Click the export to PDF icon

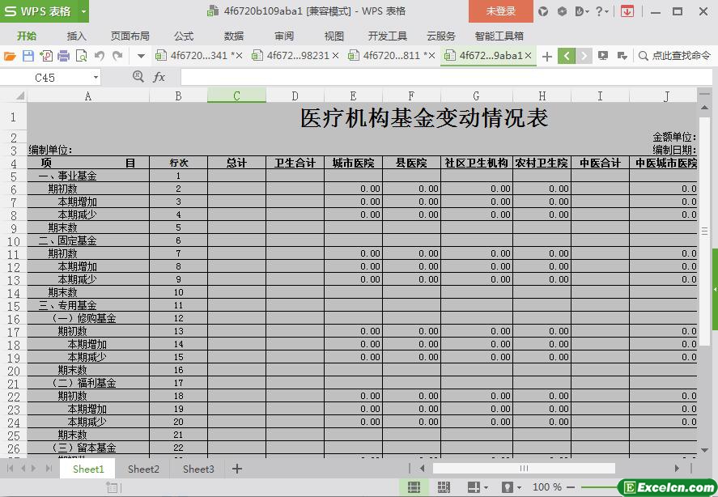coord(46,56)
